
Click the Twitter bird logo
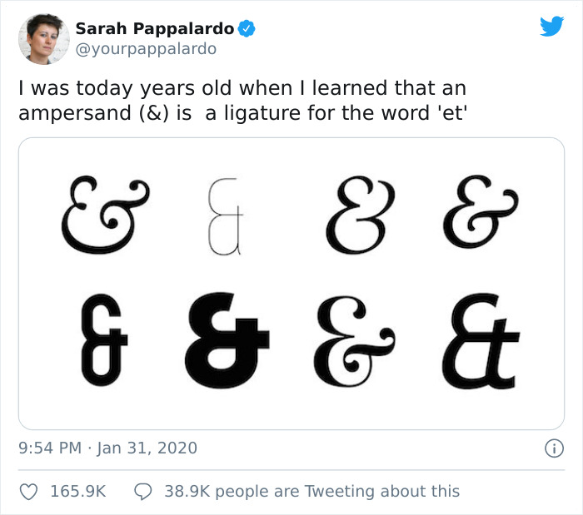point(551,27)
